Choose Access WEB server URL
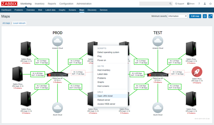 tap(106, 104)
